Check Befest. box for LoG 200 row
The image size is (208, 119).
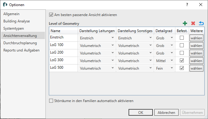pos(182,53)
